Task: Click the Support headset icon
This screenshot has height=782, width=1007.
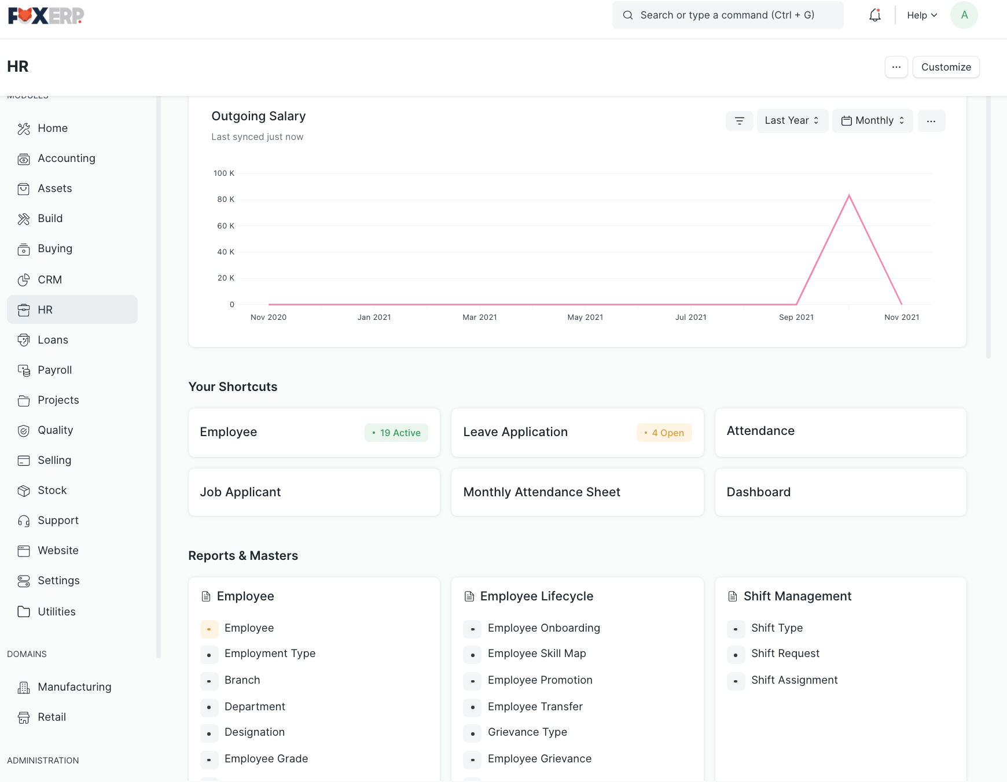Action: tap(24, 521)
